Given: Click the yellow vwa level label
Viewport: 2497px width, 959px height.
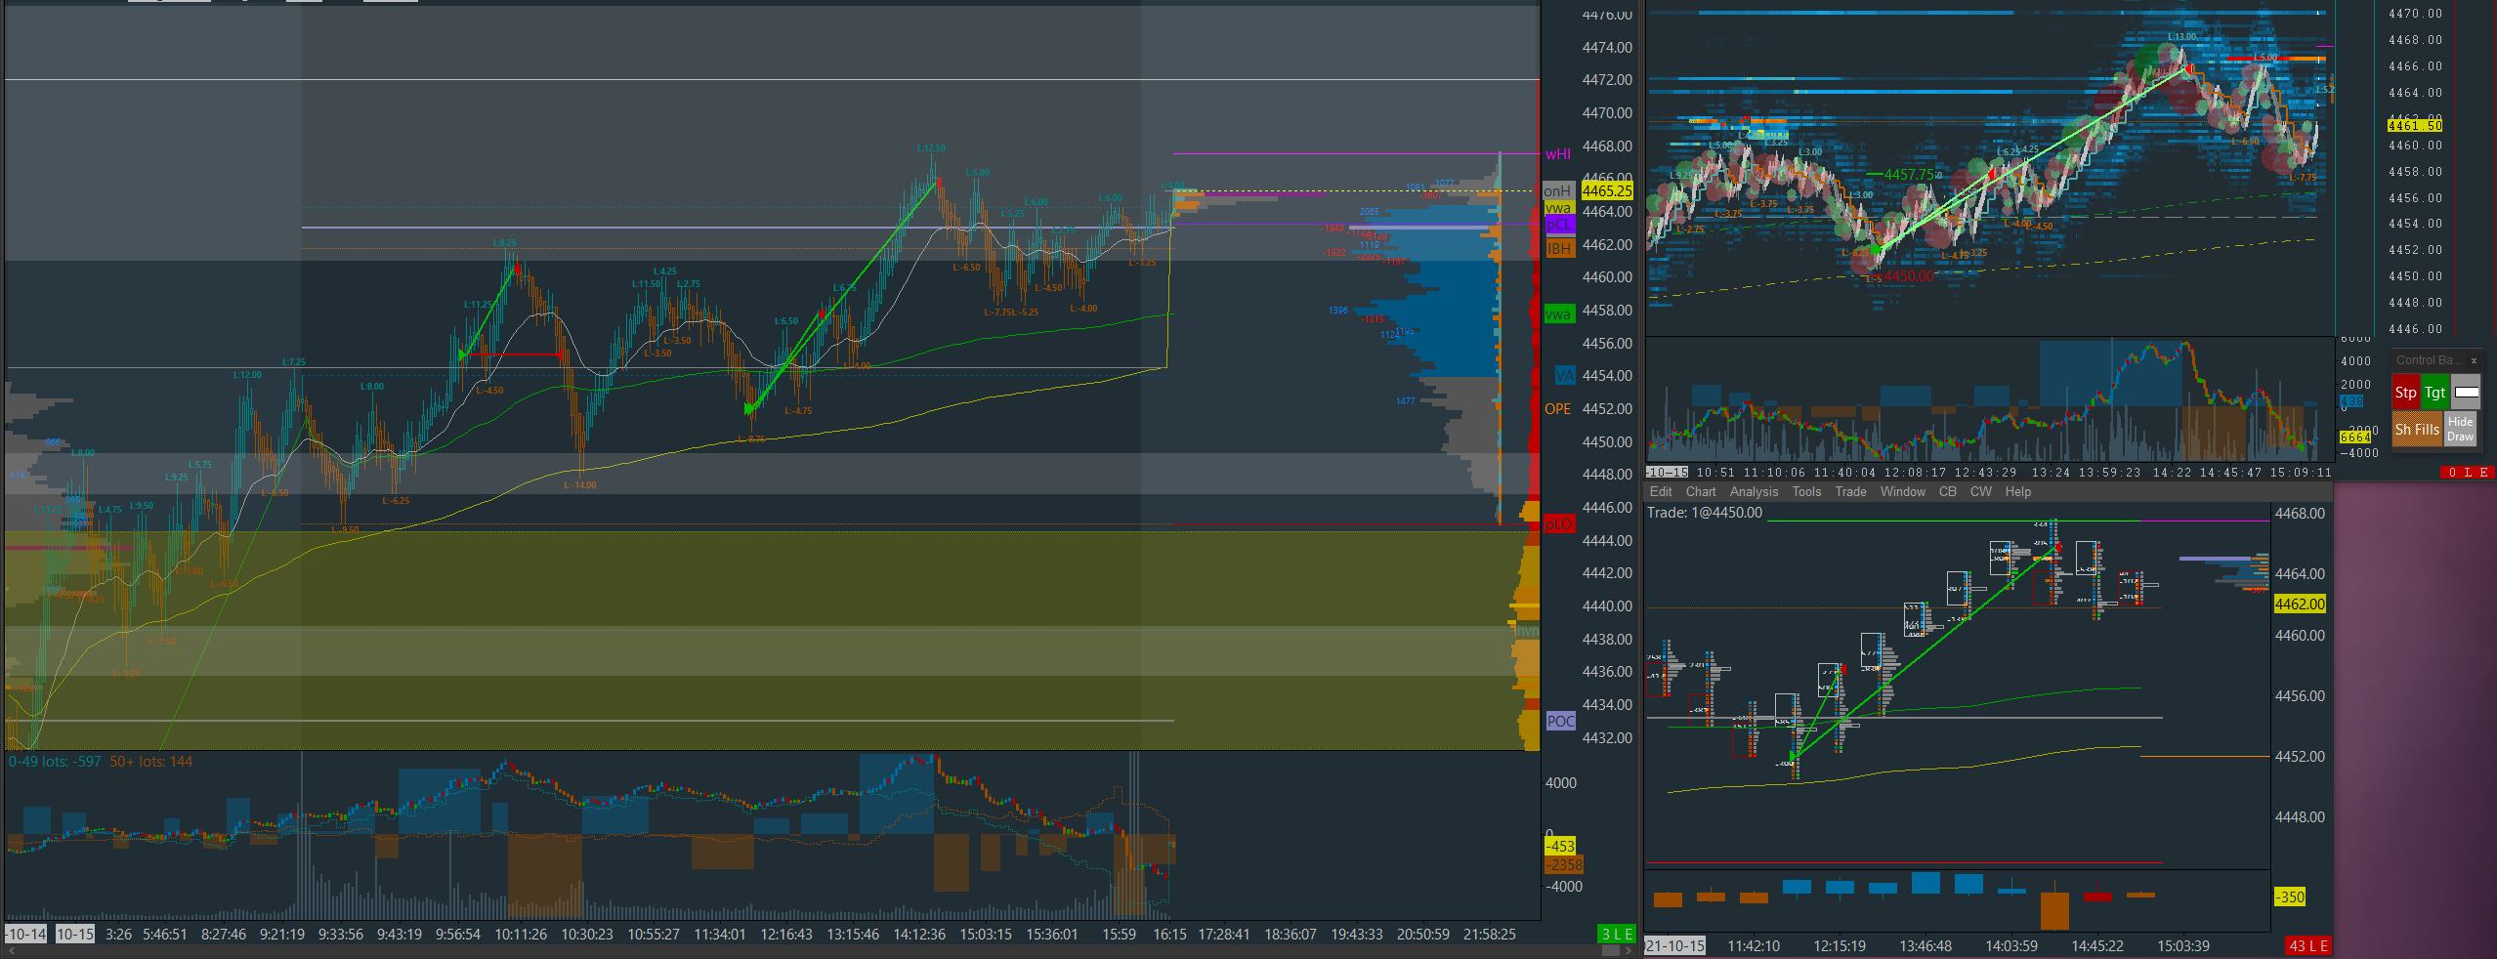Looking at the screenshot, I should pos(1558,208).
